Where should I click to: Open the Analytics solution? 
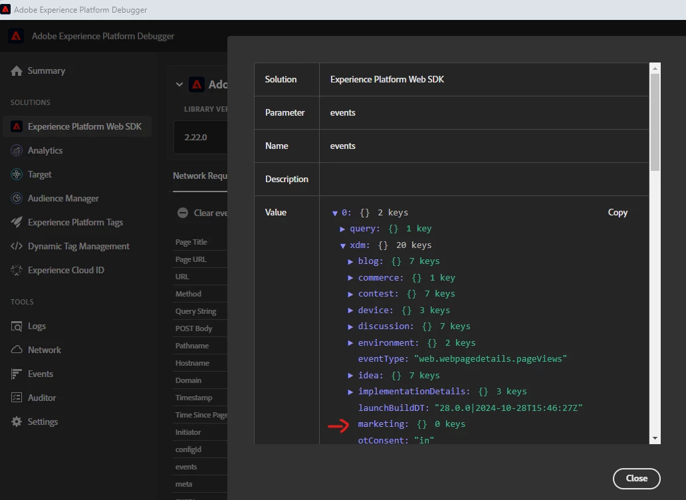(x=45, y=150)
